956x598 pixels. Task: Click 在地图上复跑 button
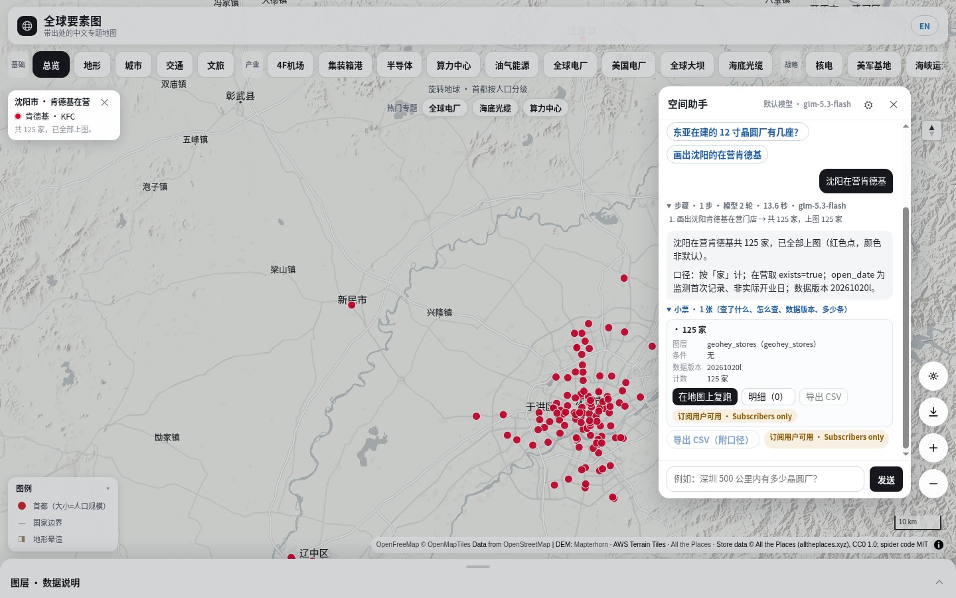click(x=705, y=397)
